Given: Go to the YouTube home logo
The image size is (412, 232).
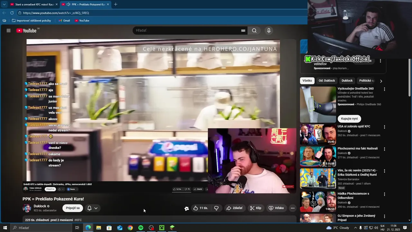Looking at the screenshot, I should tap(26, 31).
